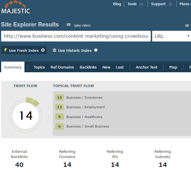Switch to the Ref Domains tab

point(62,67)
